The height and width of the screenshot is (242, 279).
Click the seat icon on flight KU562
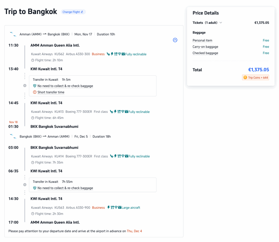pos(108,54)
